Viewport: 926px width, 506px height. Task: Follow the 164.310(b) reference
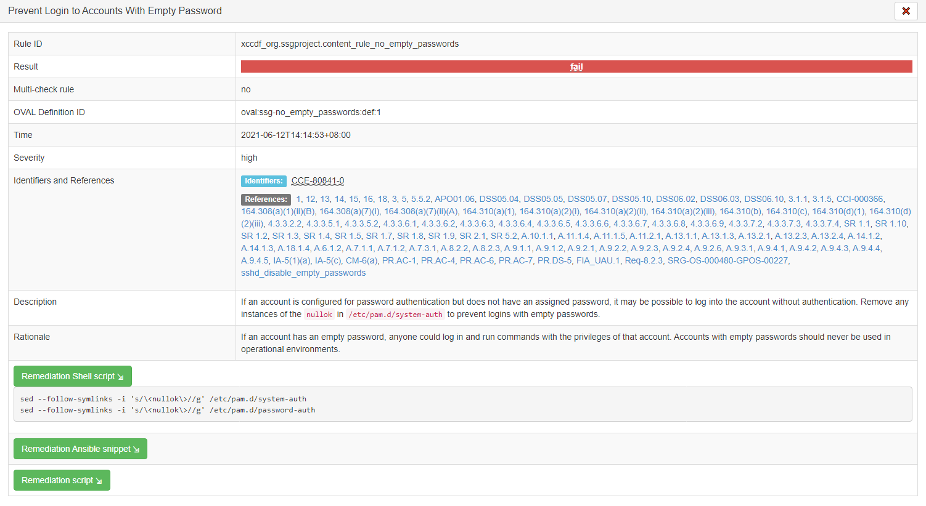[x=740, y=211]
